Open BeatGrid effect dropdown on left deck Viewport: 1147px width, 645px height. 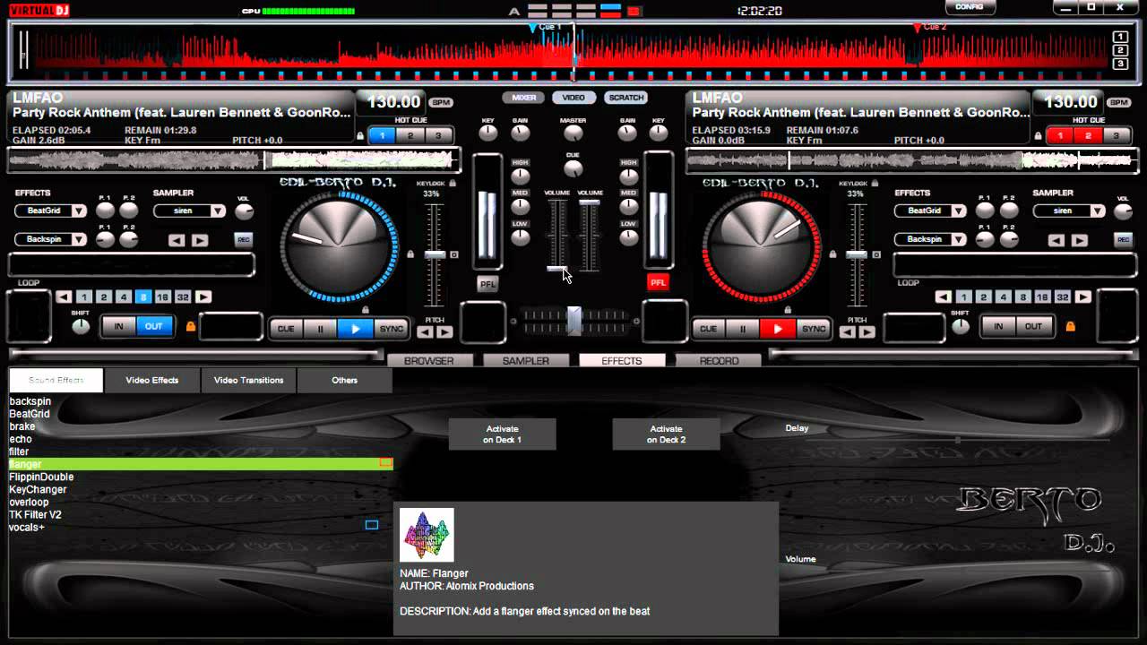point(79,211)
